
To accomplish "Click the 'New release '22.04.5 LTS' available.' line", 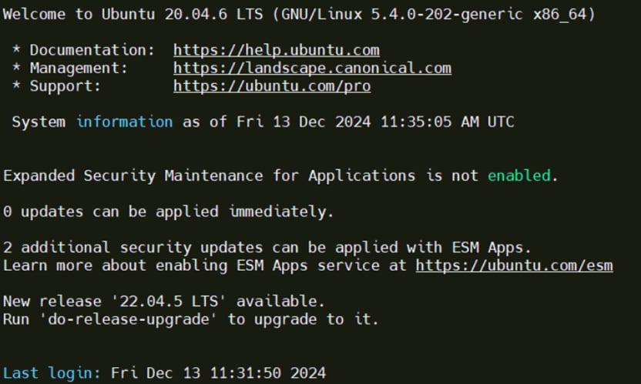I will (x=164, y=302).
